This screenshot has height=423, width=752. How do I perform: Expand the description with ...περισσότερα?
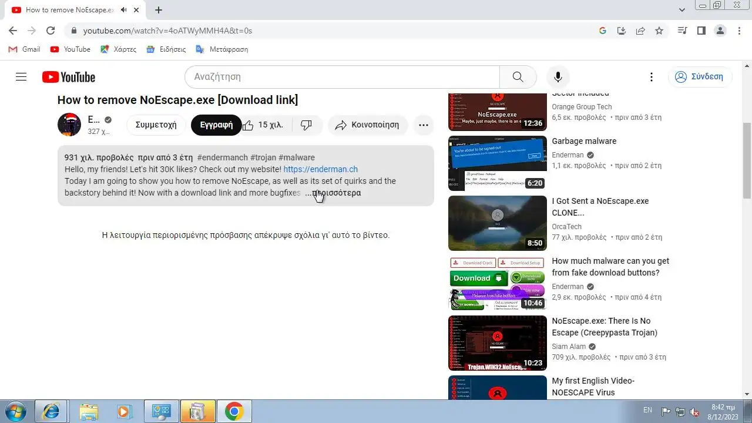[333, 193]
